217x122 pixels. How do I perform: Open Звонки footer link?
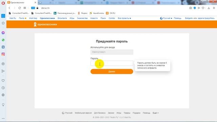pyautogui.click(x=111, y=113)
